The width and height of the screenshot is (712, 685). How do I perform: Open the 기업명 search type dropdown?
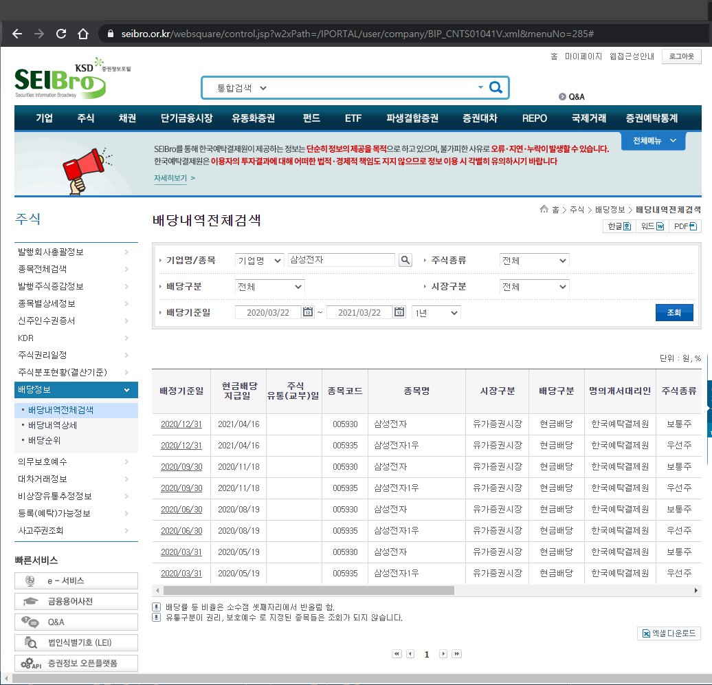[x=260, y=261]
